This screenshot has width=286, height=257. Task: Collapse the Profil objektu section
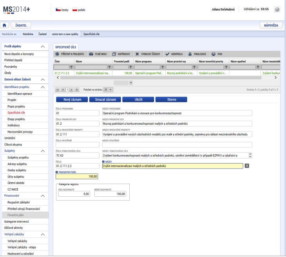click(x=43, y=47)
